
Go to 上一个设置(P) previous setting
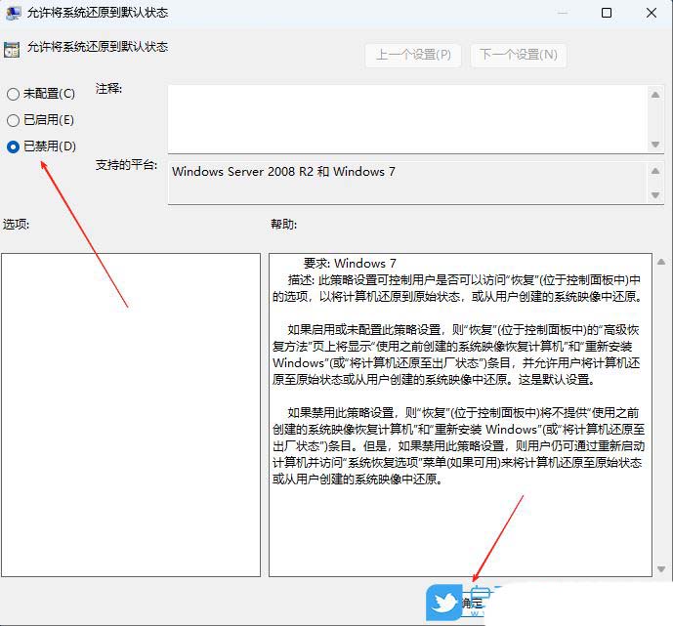[x=414, y=56]
